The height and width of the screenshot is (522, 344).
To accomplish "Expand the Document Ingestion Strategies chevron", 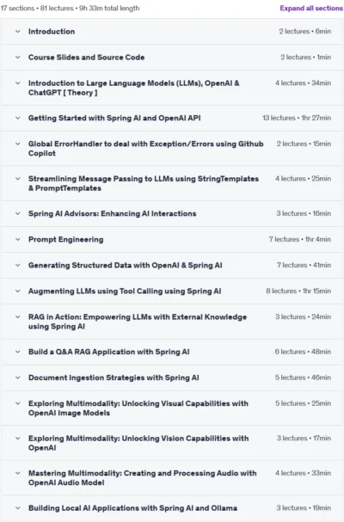I will 18,378.
